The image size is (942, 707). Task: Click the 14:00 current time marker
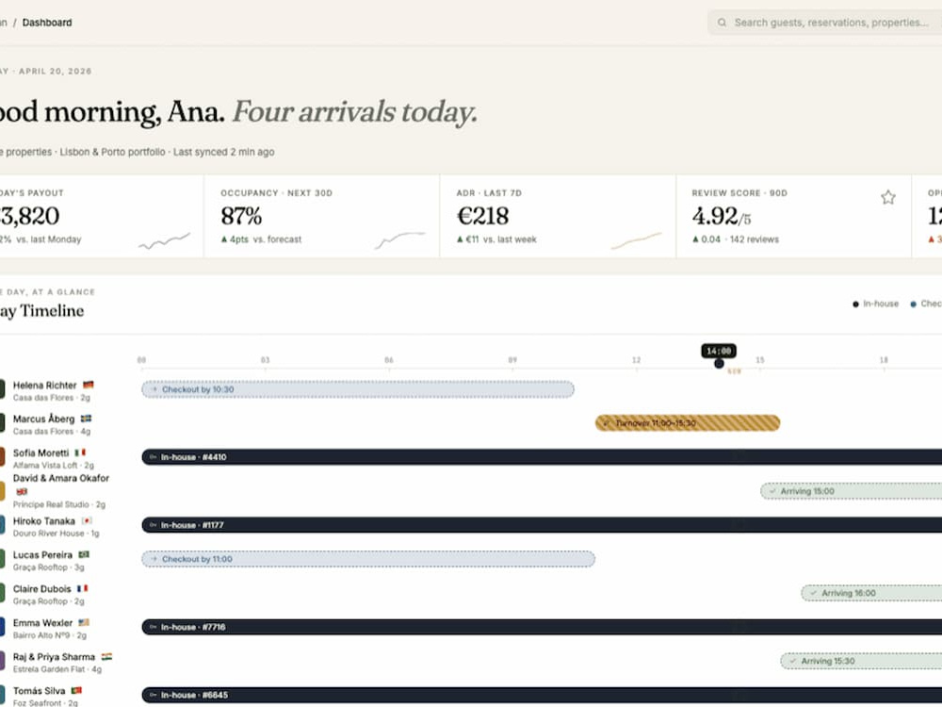click(x=719, y=351)
